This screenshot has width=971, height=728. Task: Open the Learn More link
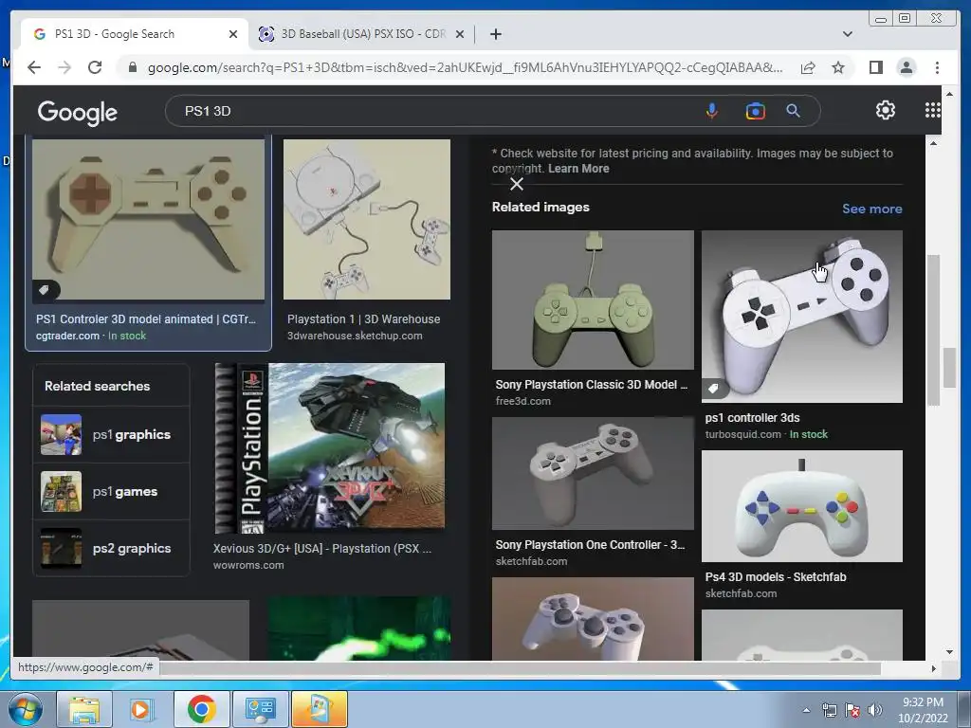pos(578,169)
